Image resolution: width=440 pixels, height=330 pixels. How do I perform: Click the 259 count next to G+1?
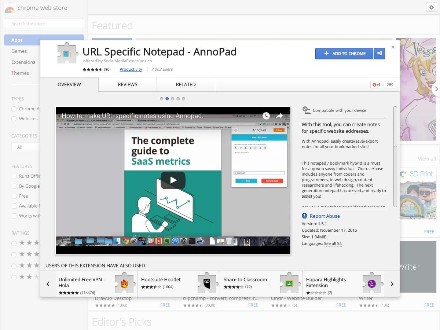pos(390,85)
